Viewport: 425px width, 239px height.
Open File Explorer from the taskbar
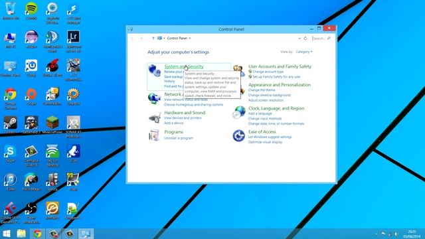(x=21, y=234)
